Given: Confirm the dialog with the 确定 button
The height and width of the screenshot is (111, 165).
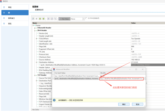Looking at the screenshot, I should click(x=124, y=104).
